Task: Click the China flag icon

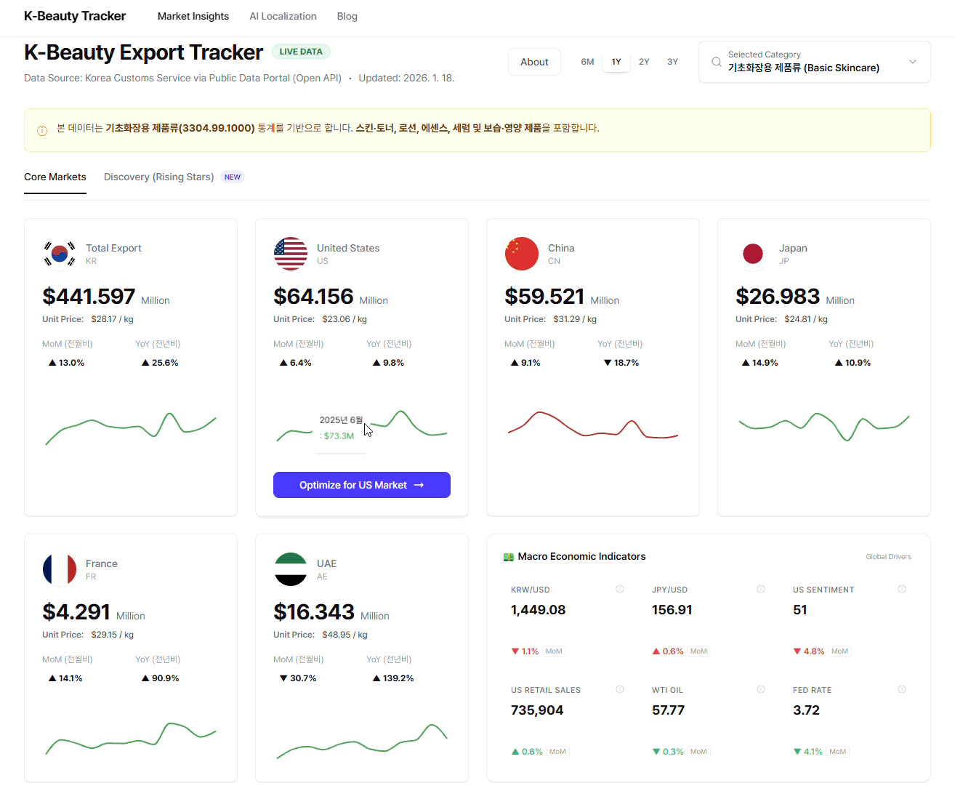Action: [522, 254]
